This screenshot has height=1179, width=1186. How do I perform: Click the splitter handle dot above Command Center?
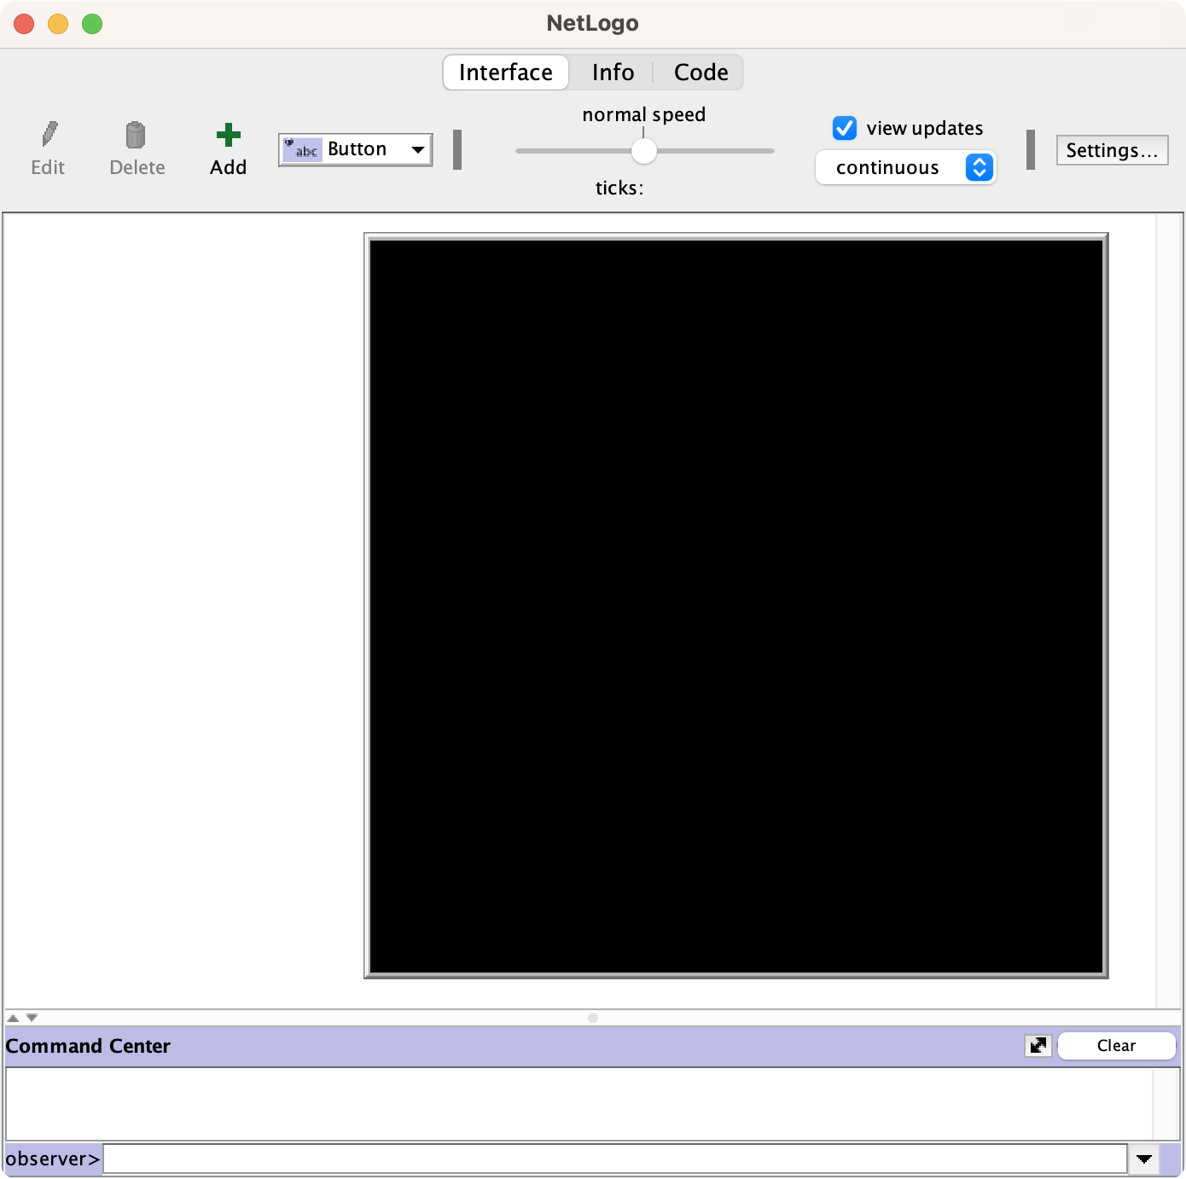click(593, 1018)
